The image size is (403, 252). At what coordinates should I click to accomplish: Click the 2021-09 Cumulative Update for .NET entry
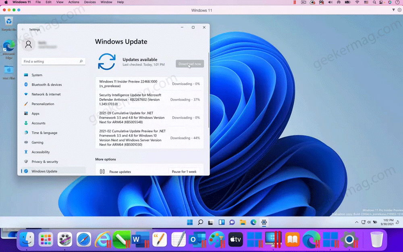tap(150, 117)
